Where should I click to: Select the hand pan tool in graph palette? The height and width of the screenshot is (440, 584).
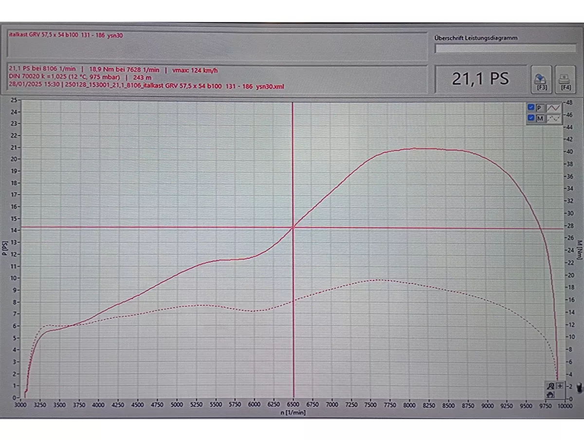(551, 394)
